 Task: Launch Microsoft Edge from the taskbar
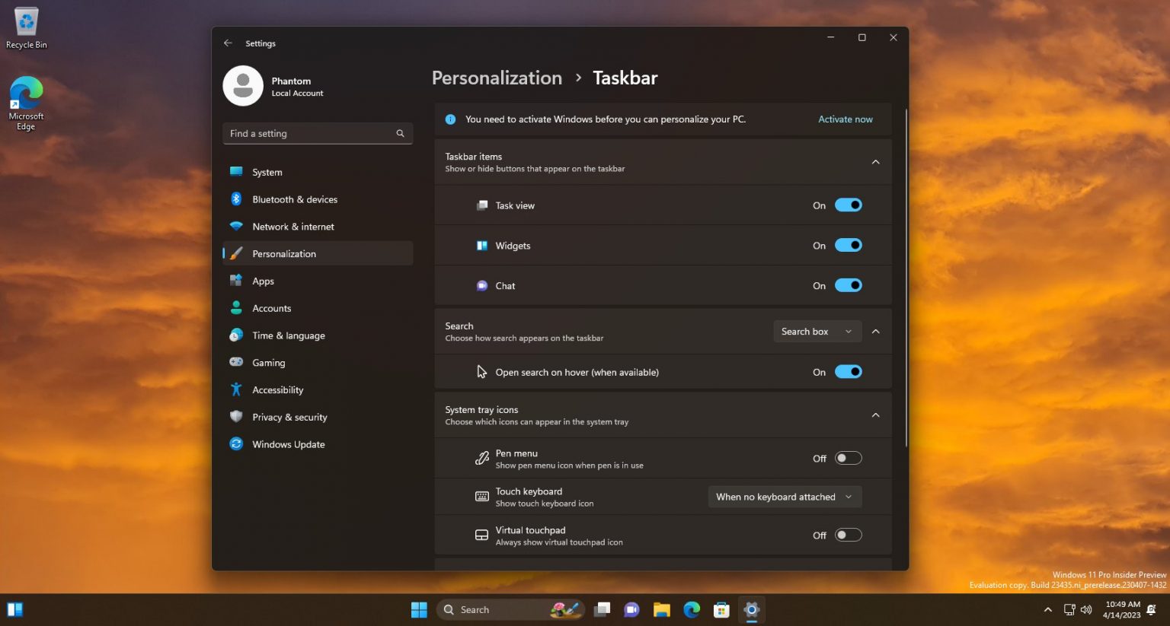[x=691, y=609]
